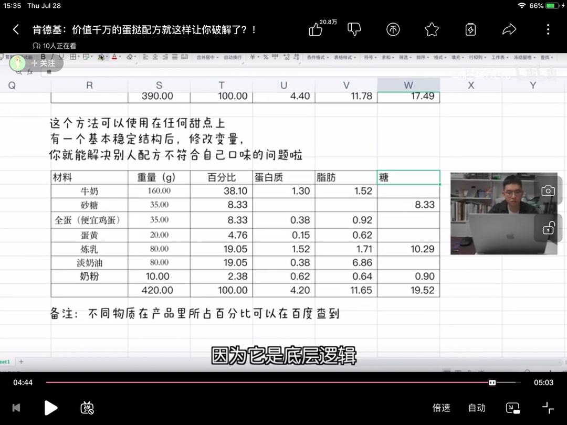Open the font color icon in the toolbar

point(114,57)
